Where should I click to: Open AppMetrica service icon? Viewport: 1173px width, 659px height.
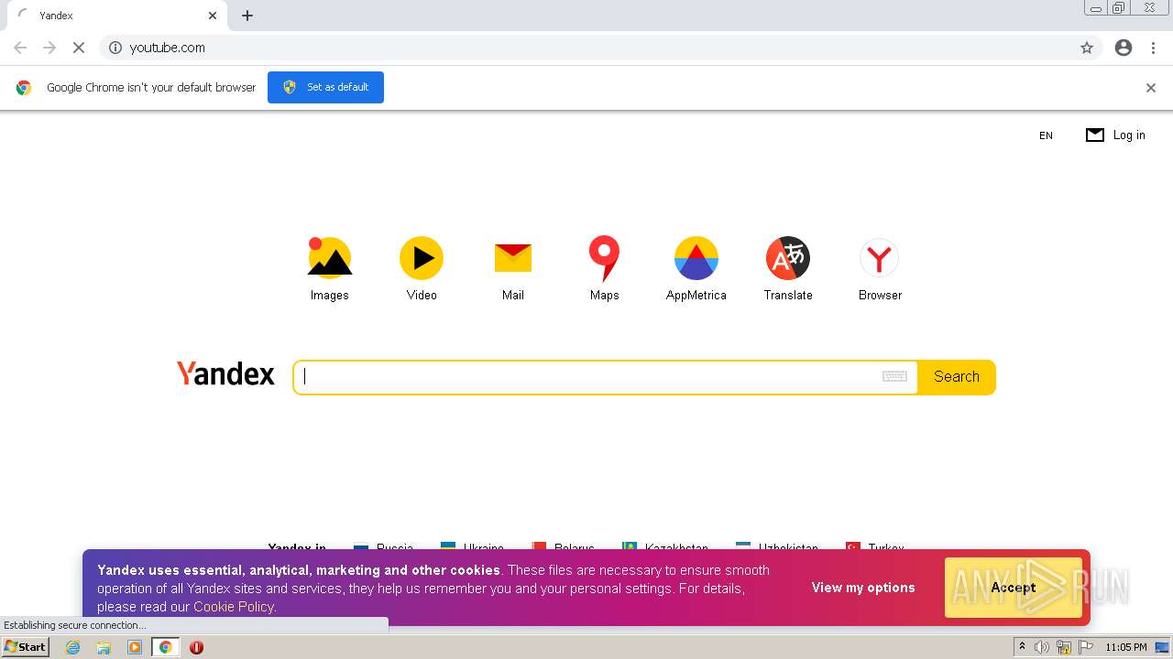coord(696,258)
